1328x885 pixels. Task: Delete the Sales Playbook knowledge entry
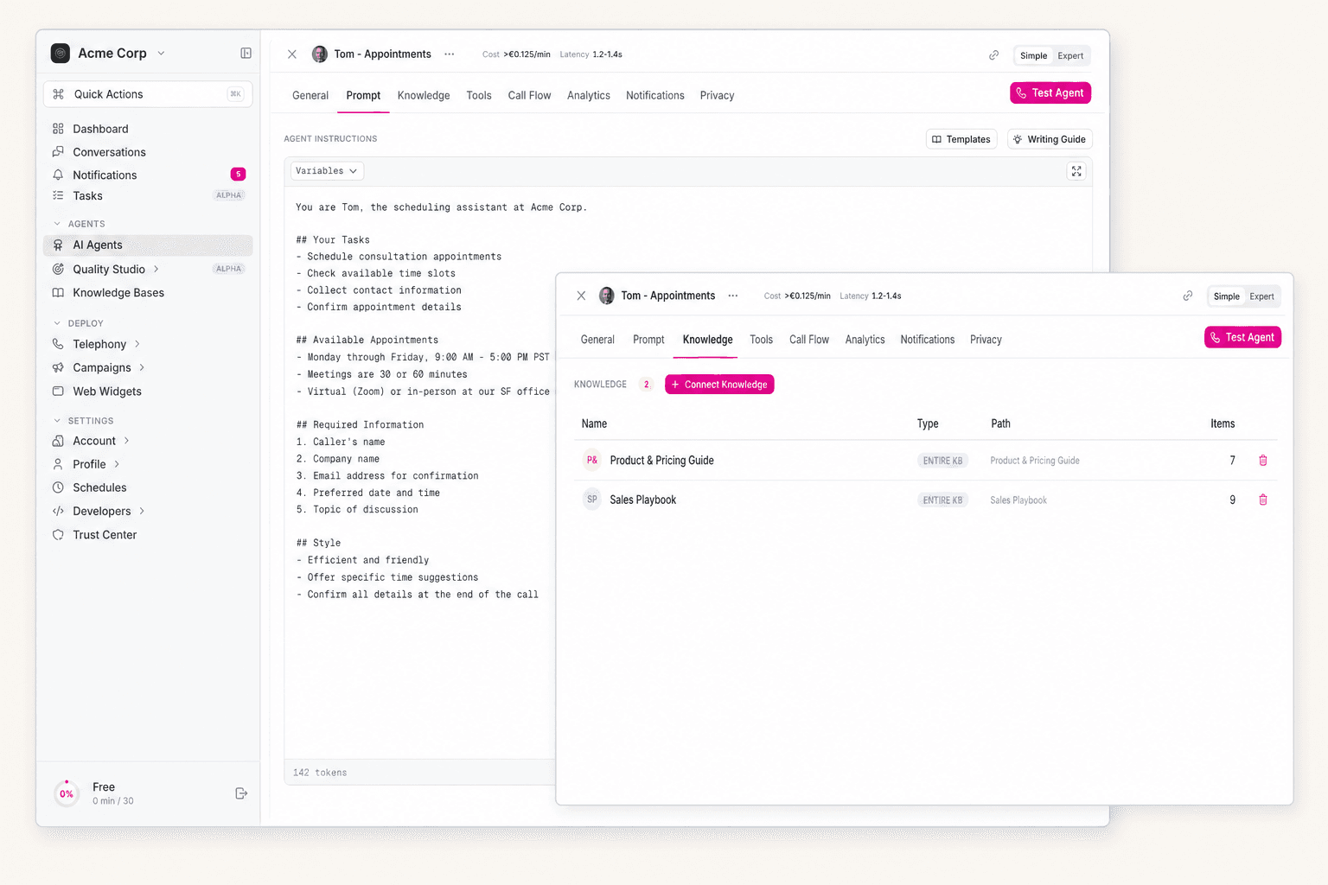[1263, 500]
